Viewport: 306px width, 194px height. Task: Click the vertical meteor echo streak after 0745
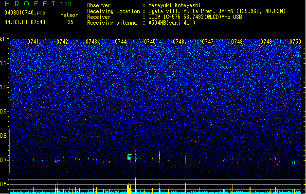tap(160, 156)
